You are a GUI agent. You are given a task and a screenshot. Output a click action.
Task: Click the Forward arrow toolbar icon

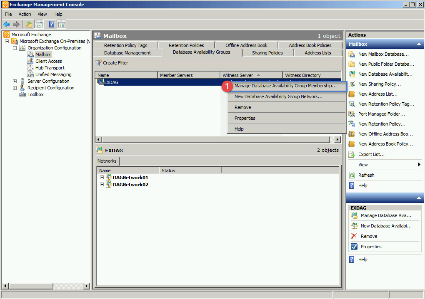click(x=16, y=25)
